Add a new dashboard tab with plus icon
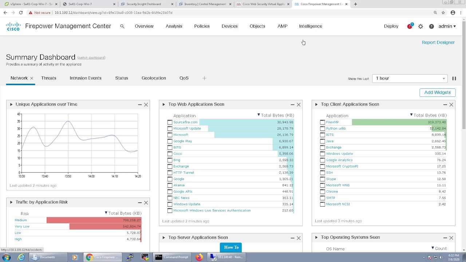 [x=204, y=78]
